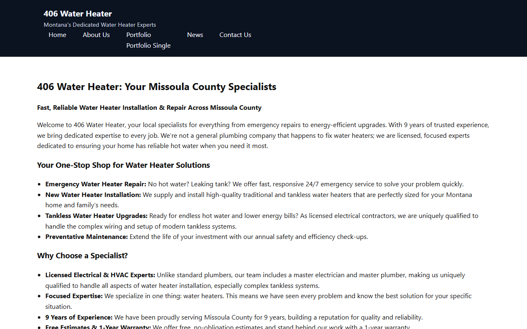Open the Portfolio menu item

coord(139,35)
